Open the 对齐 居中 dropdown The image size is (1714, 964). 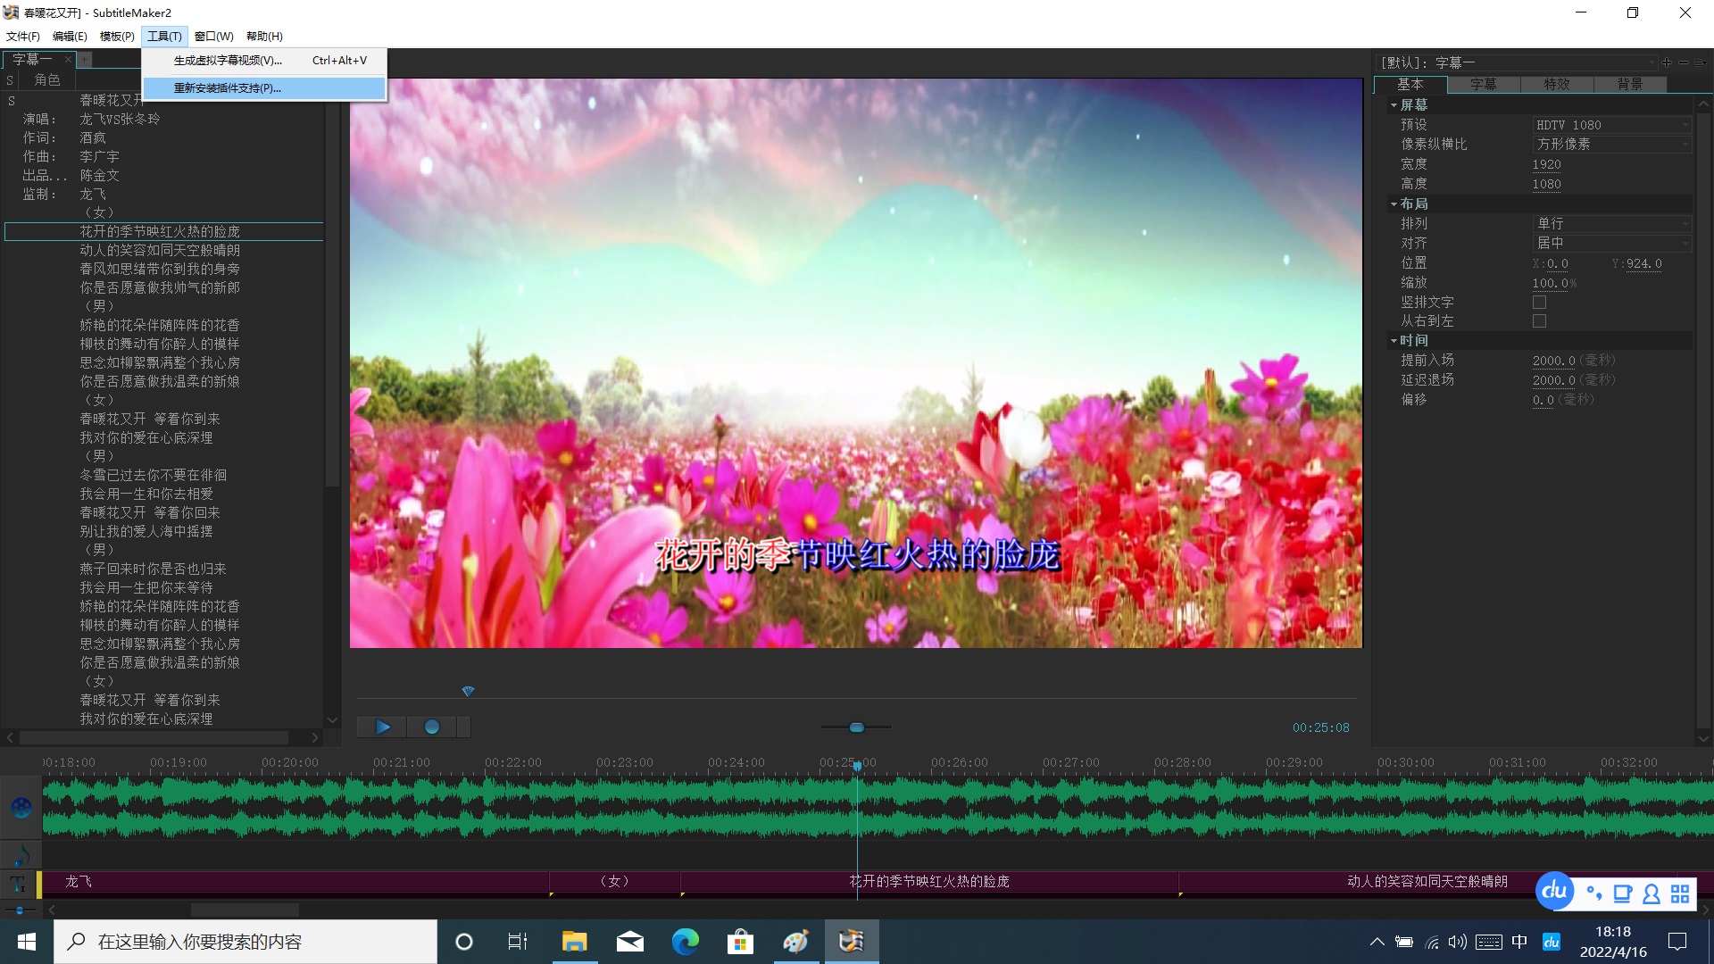[x=1611, y=244]
